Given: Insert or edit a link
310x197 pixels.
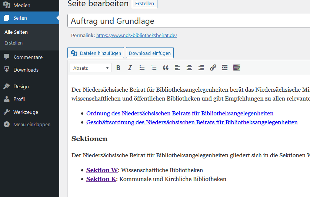Looking at the screenshot, I should [213, 68].
